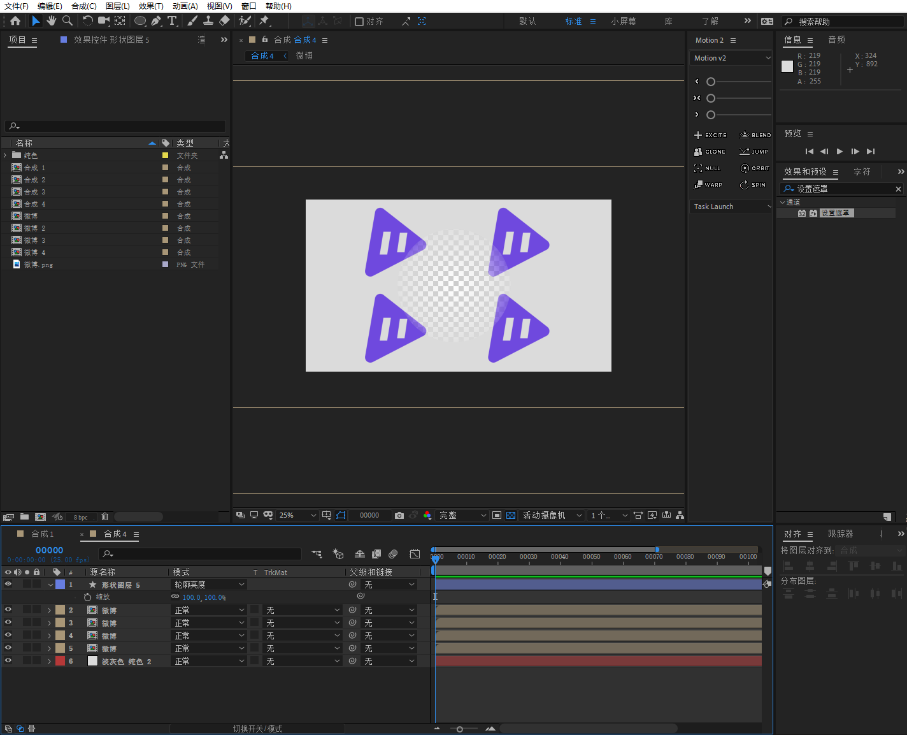The width and height of the screenshot is (907, 735).
Task: Select the Brush tool
Action: [x=192, y=21]
